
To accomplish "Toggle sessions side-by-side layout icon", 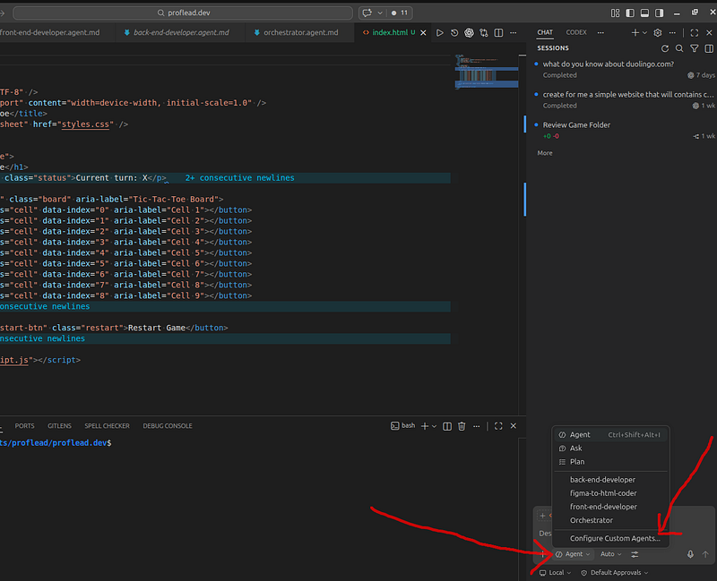I will (x=709, y=48).
